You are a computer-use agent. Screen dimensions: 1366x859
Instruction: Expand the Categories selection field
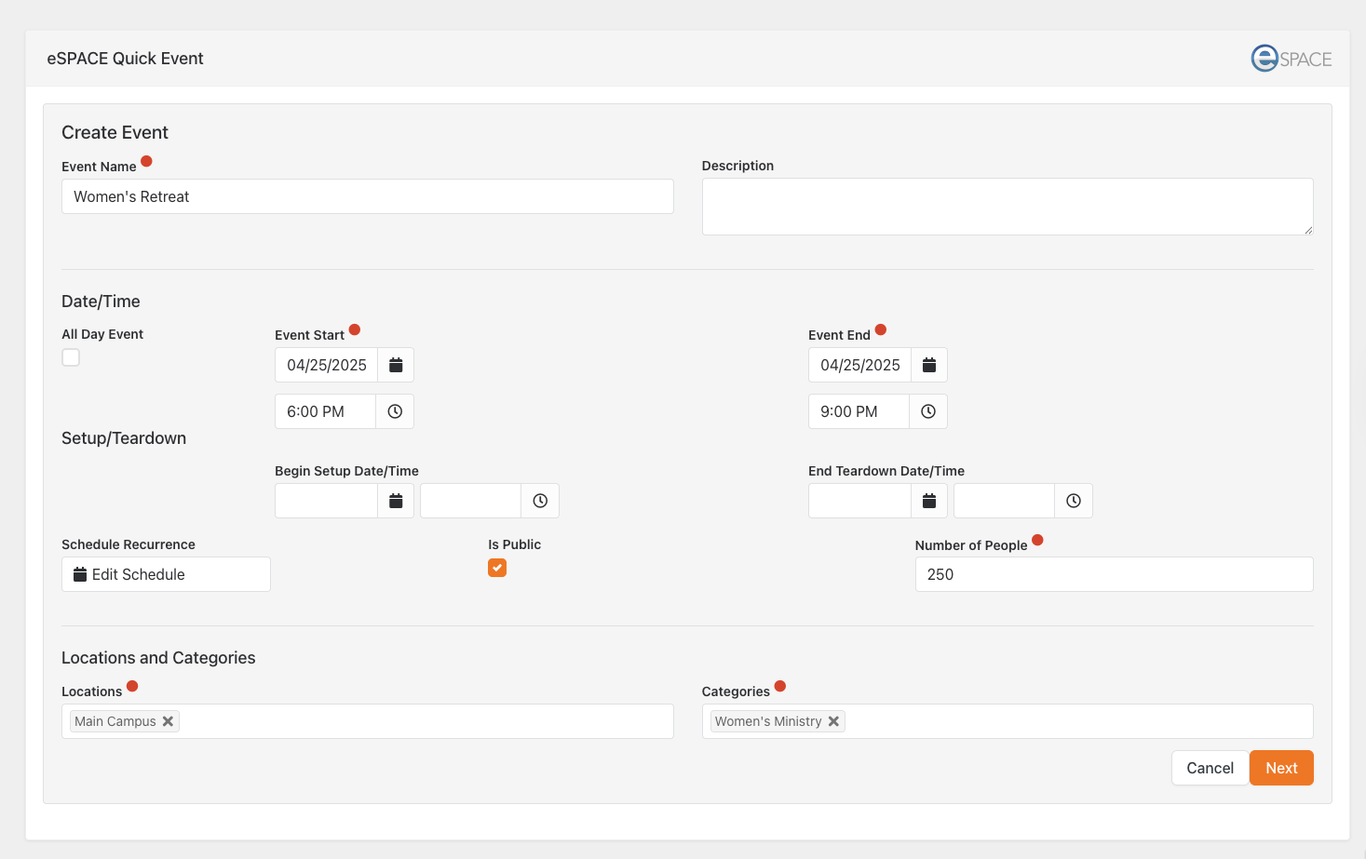point(1071,721)
